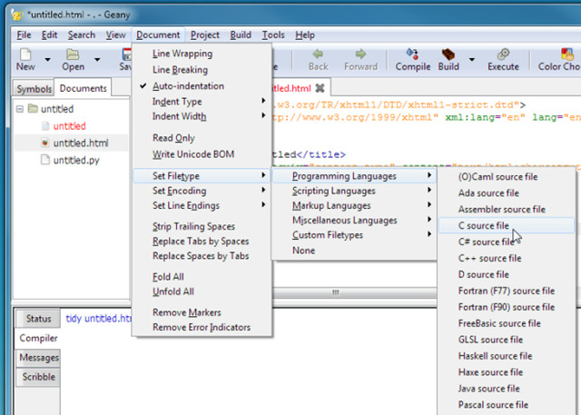
Task: Click the Build brick icon
Action: [x=448, y=54]
